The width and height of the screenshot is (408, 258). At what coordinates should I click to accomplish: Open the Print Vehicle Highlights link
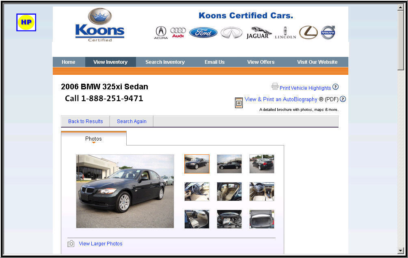[x=305, y=88]
